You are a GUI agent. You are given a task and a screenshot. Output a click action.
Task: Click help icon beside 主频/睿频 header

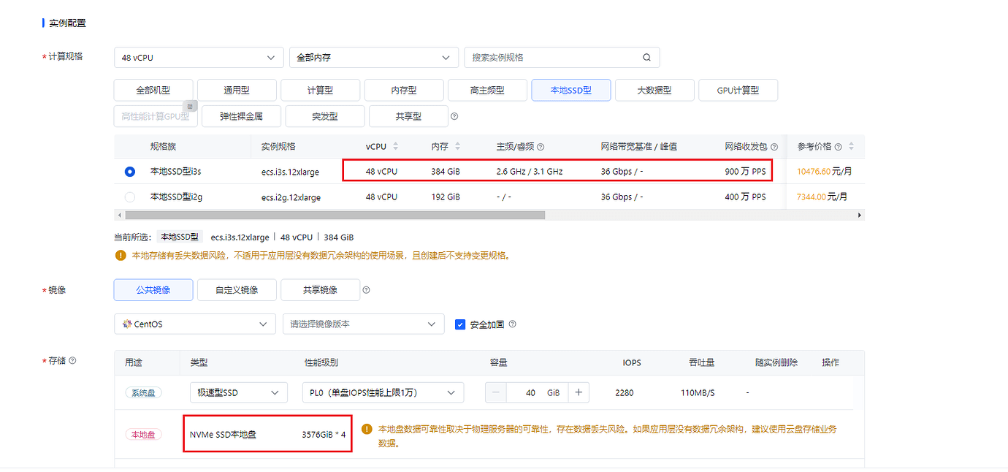click(x=541, y=147)
